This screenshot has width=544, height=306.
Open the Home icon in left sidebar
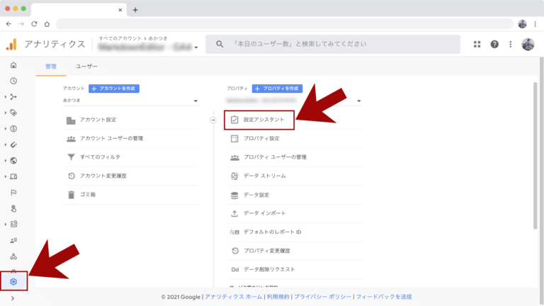pos(13,65)
